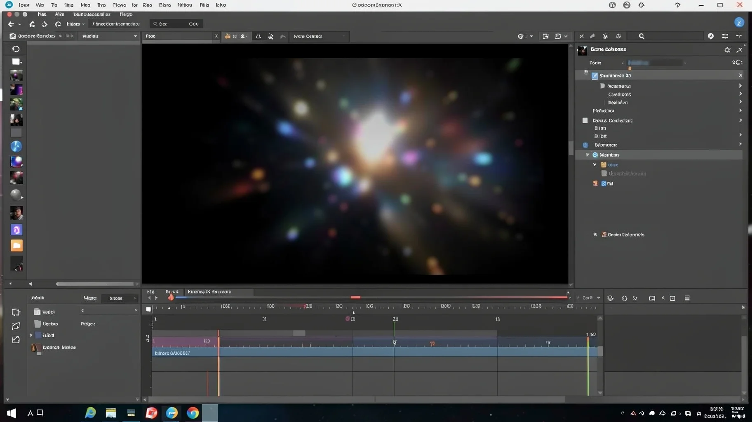
Task: Select the white rectangle shape tool
Action: click(16, 61)
